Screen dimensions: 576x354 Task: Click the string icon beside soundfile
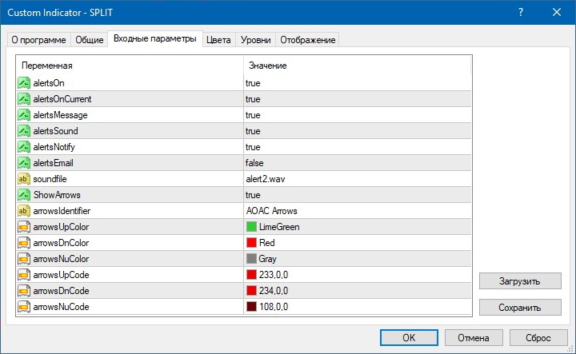pyautogui.click(x=24, y=179)
